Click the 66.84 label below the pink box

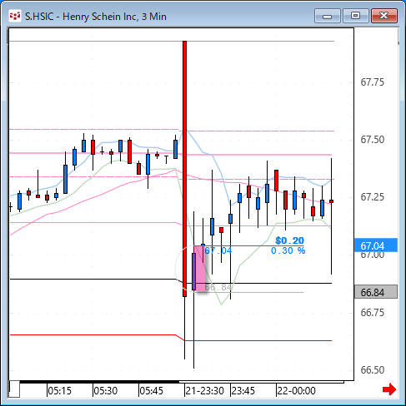(x=218, y=287)
